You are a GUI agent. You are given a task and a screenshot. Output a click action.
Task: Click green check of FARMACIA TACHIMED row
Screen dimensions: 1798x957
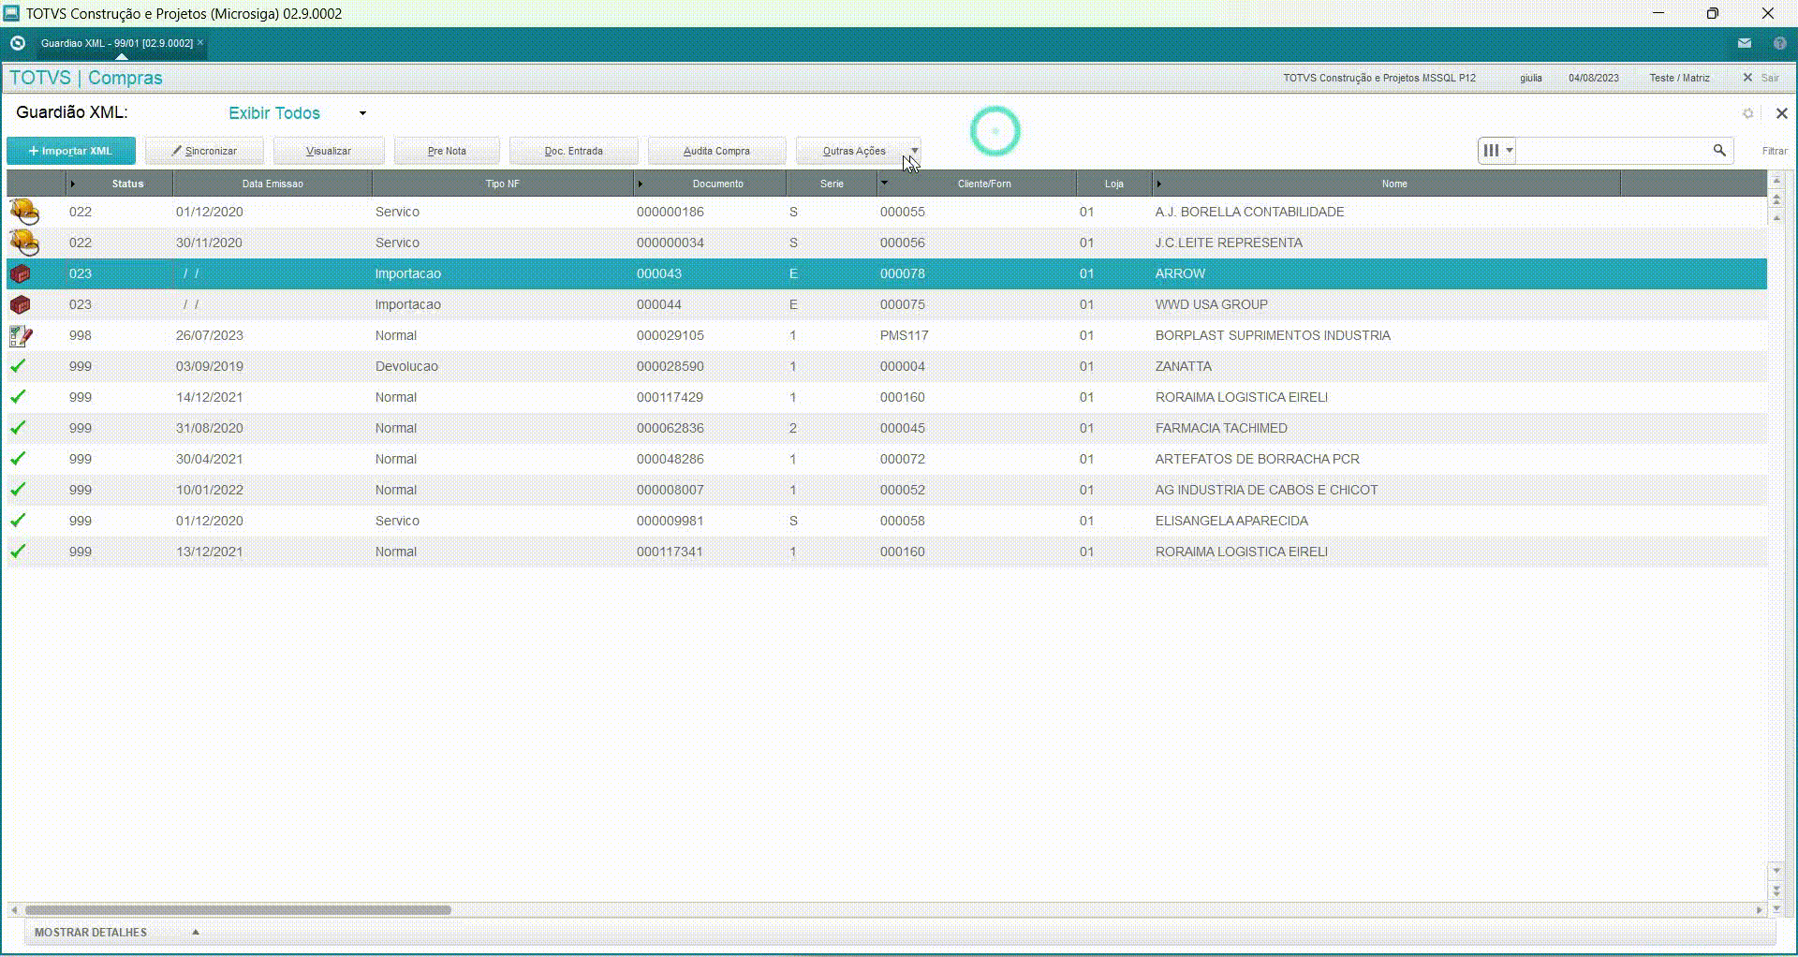[18, 428]
